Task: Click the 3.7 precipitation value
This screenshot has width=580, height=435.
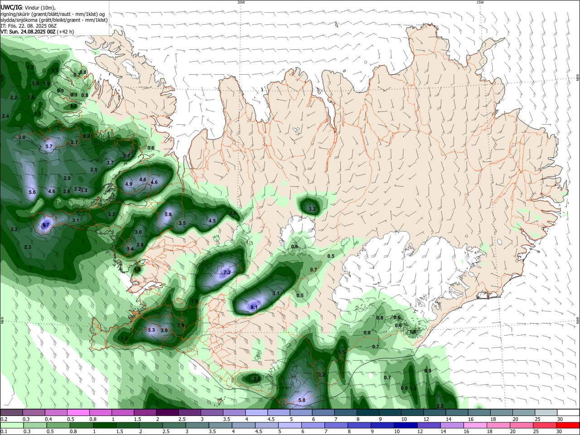Action: tap(110, 163)
